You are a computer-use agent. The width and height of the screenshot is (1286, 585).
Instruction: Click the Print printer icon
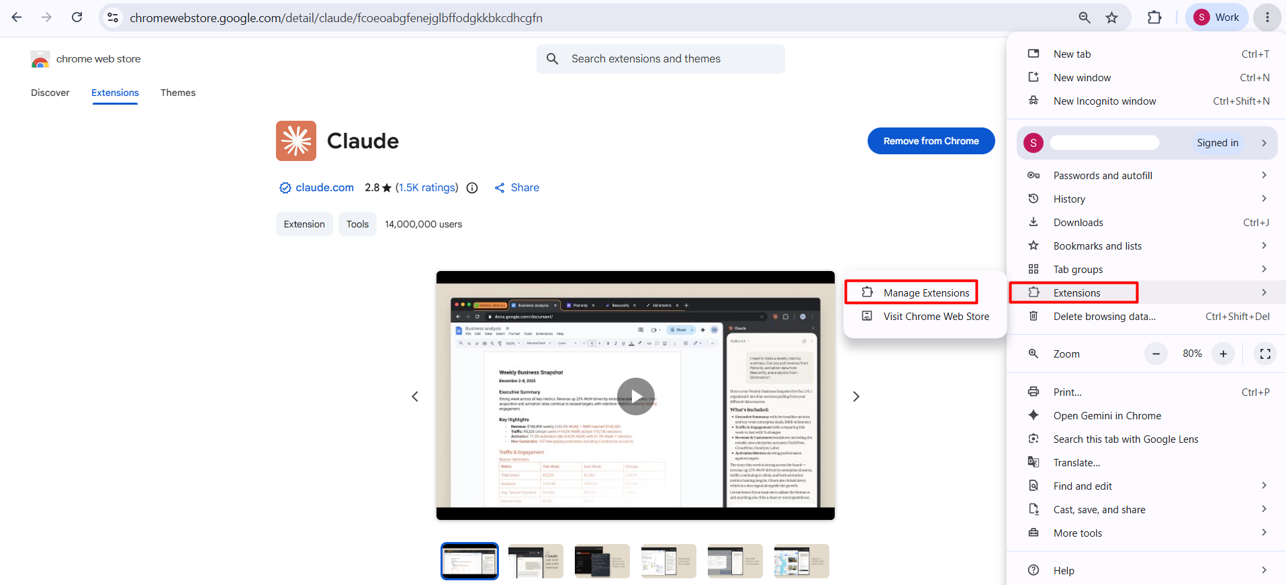click(x=1034, y=392)
